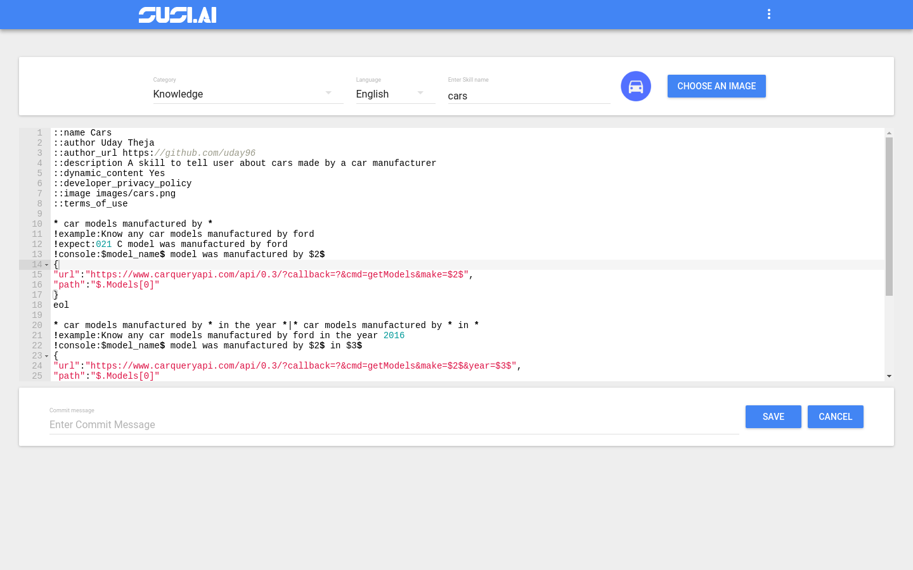Click the CHOOSE AN IMAGE button
Screen dimensions: 913x570
716,86
